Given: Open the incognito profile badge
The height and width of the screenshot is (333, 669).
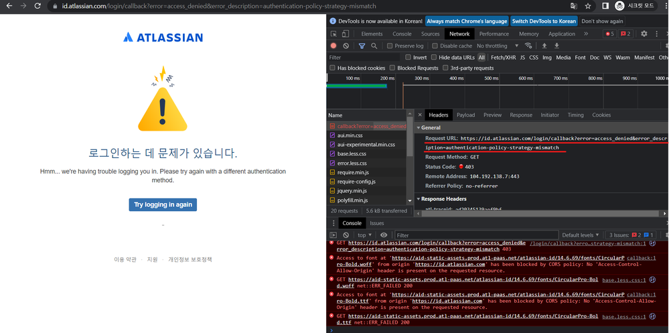Looking at the screenshot, I should [634, 6].
